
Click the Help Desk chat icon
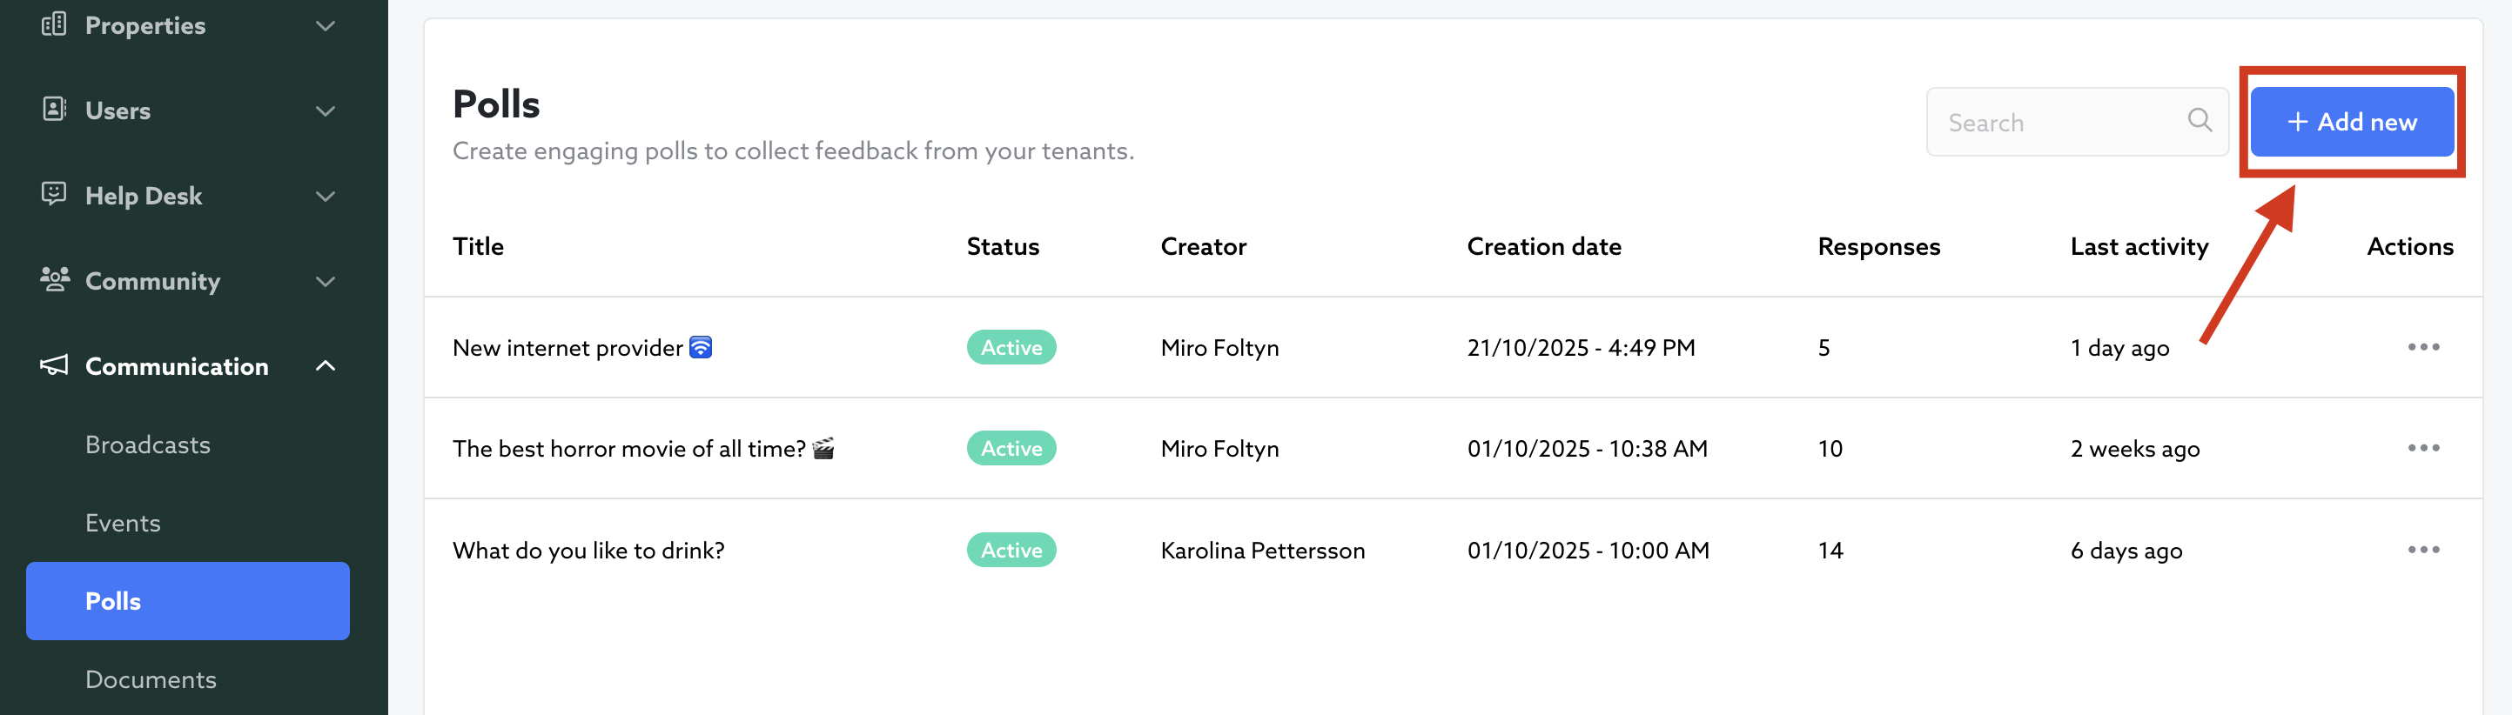tap(54, 194)
